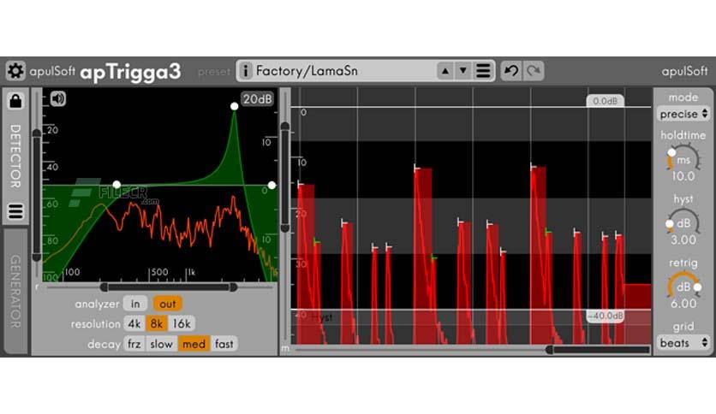Toggle the detector lock icon
Screen dimensions: 716x414
tap(15, 100)
